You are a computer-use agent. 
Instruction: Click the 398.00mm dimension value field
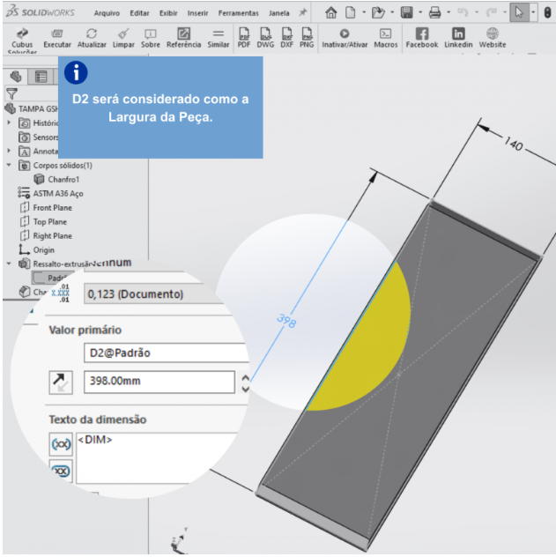coord(159,382)
